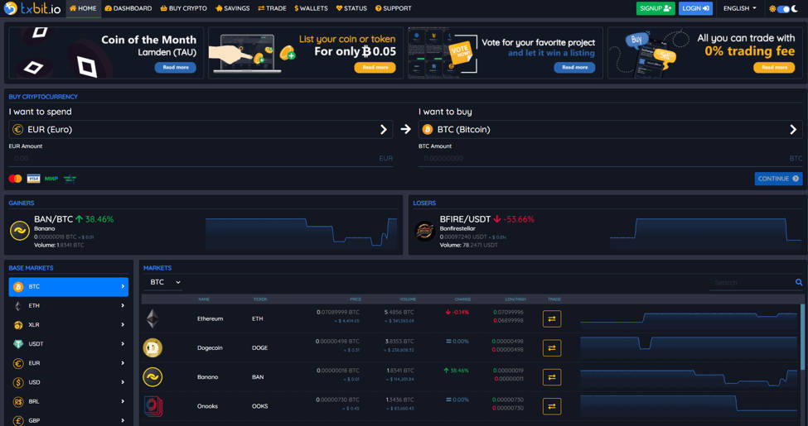This screenshot has width=808, height=426.
Task: Read more about Coin of the Month
Action: (176, 67)
